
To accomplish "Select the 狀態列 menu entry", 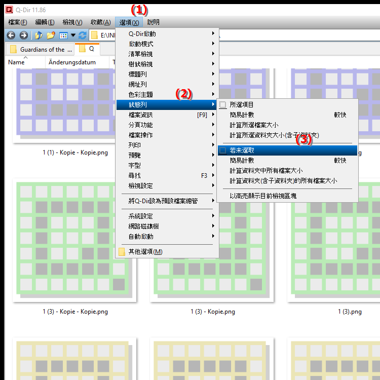I will [x=167, y=105].
